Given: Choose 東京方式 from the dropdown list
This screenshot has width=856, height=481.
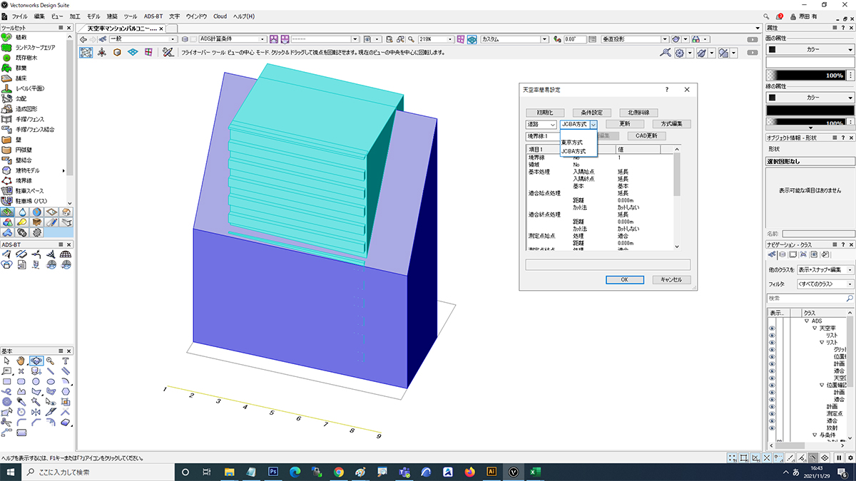Looking at the screenshot, I should 572,143.
